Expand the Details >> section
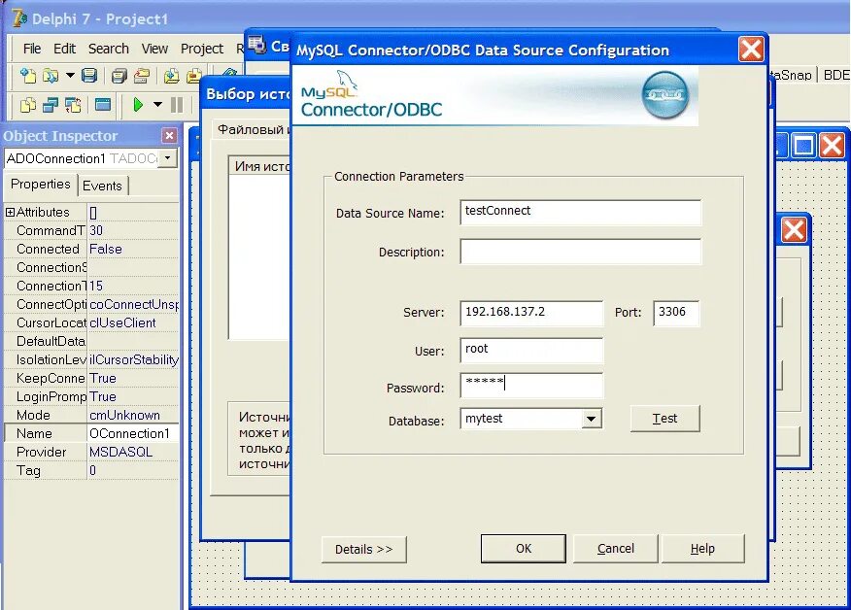Image resolution: width=851 pixels, height=610 pixels. (x=363, y=549)
